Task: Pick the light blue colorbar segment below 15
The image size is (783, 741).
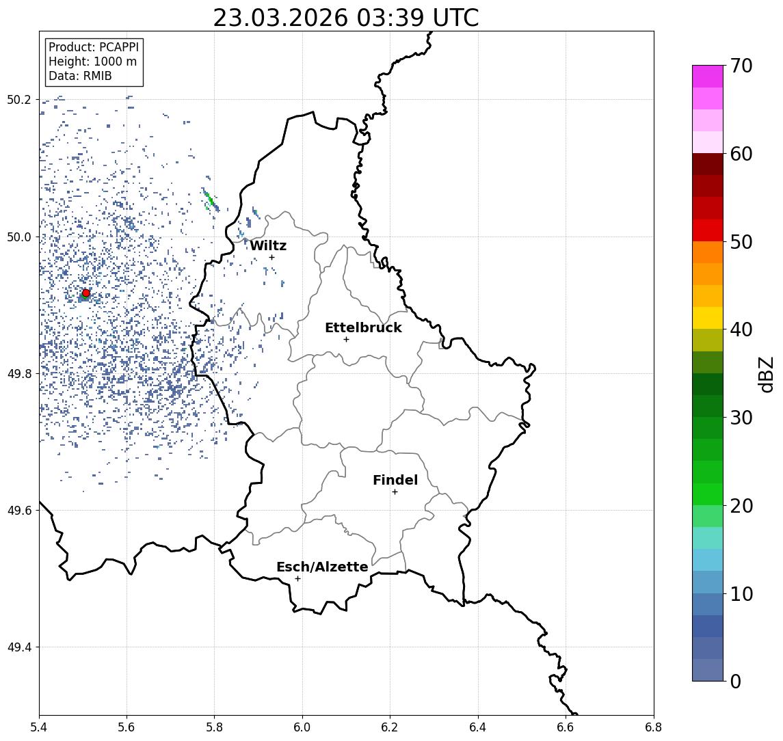Action: pyautogui.click(x=708, y=561)
